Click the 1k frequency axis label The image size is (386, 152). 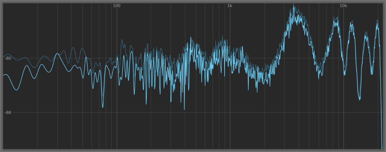point(230,6)
